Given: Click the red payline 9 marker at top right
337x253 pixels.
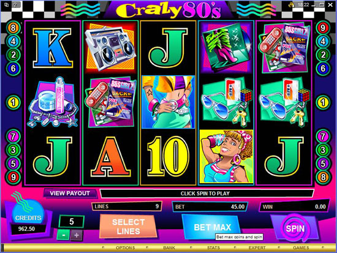Looking at the screenshot, I should tap(323, 28).
